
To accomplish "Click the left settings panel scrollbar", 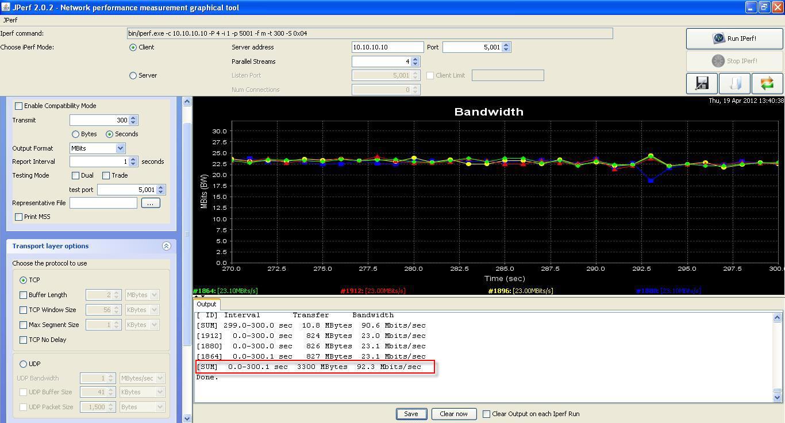I will pyautogui.click(x=187, y=234).
